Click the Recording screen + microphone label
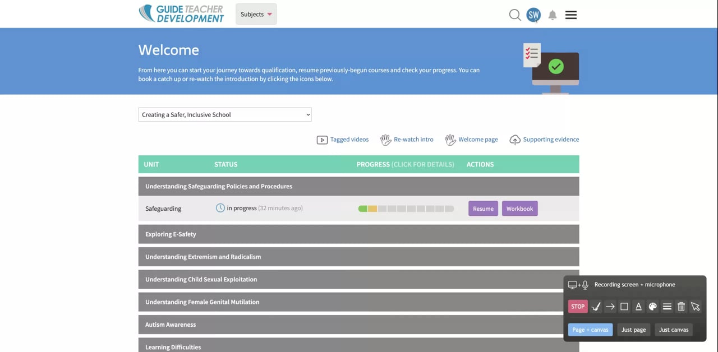This screenshot has height=352, width=718. pos(635,285)
